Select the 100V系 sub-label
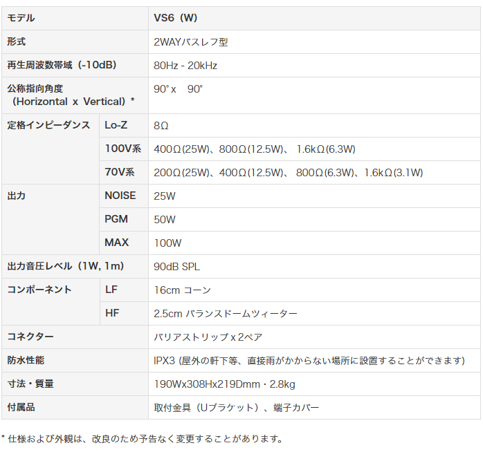The width and height of the screenshot is (483, 452). pos(123,149)
